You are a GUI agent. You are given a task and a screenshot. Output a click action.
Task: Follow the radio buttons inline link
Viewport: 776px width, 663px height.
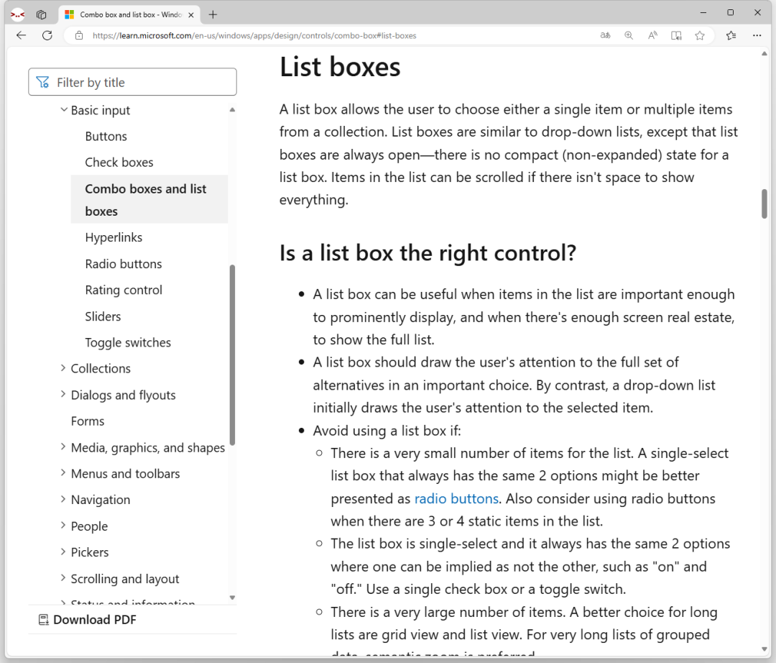[456, 498]
